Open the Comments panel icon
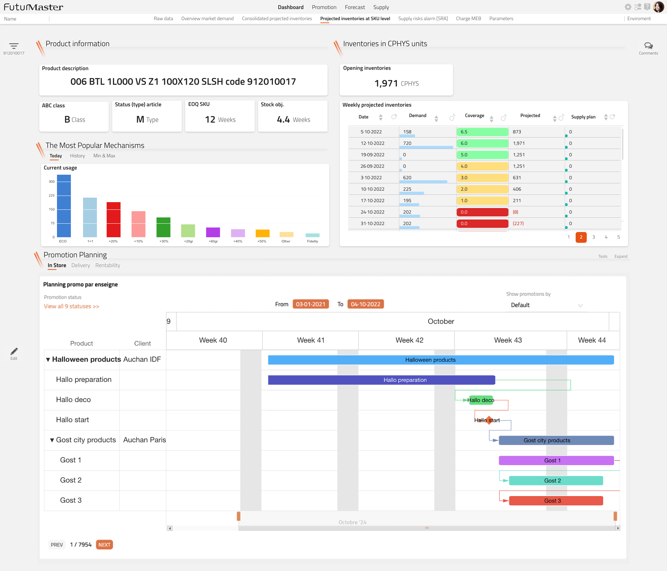 coord(648,45)
